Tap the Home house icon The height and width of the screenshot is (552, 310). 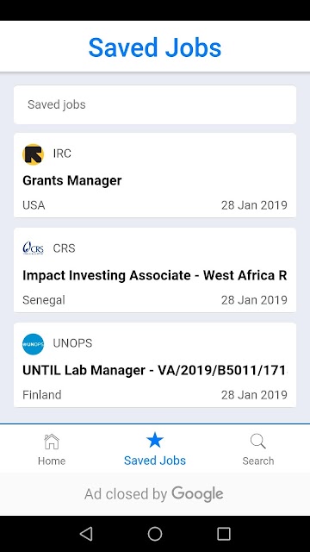[52, 442]
